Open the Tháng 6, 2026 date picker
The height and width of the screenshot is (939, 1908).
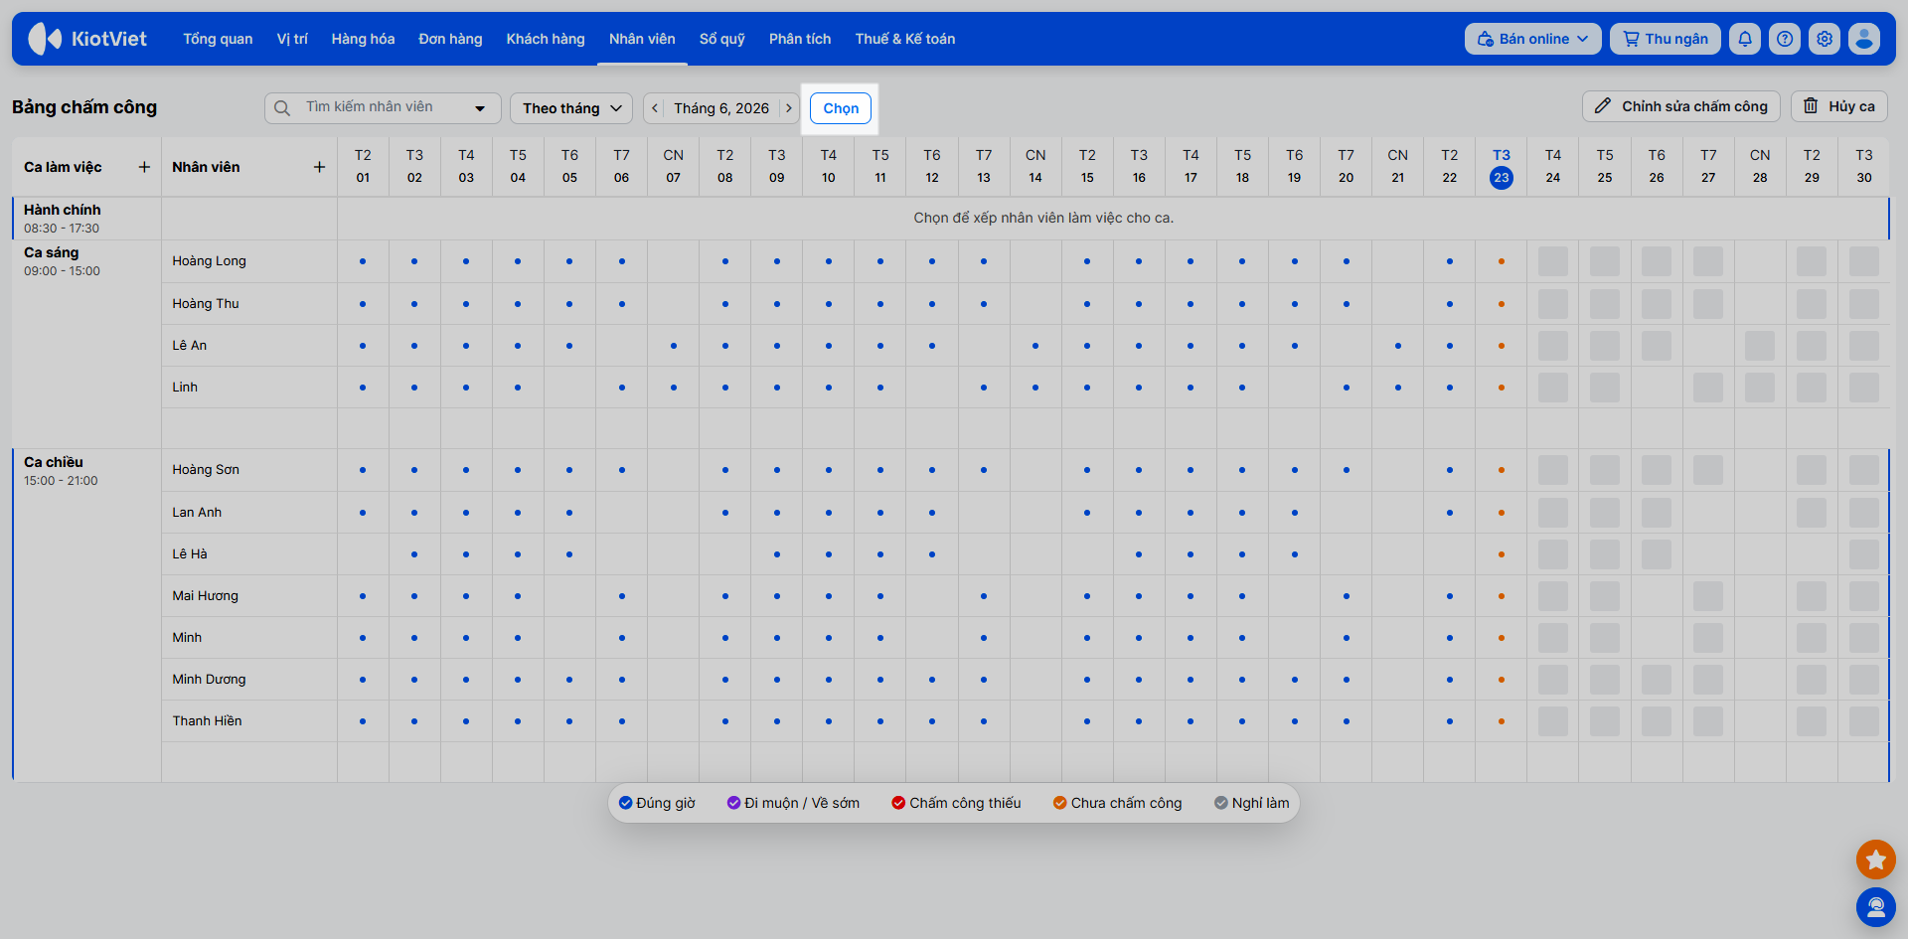coord(721,108)
